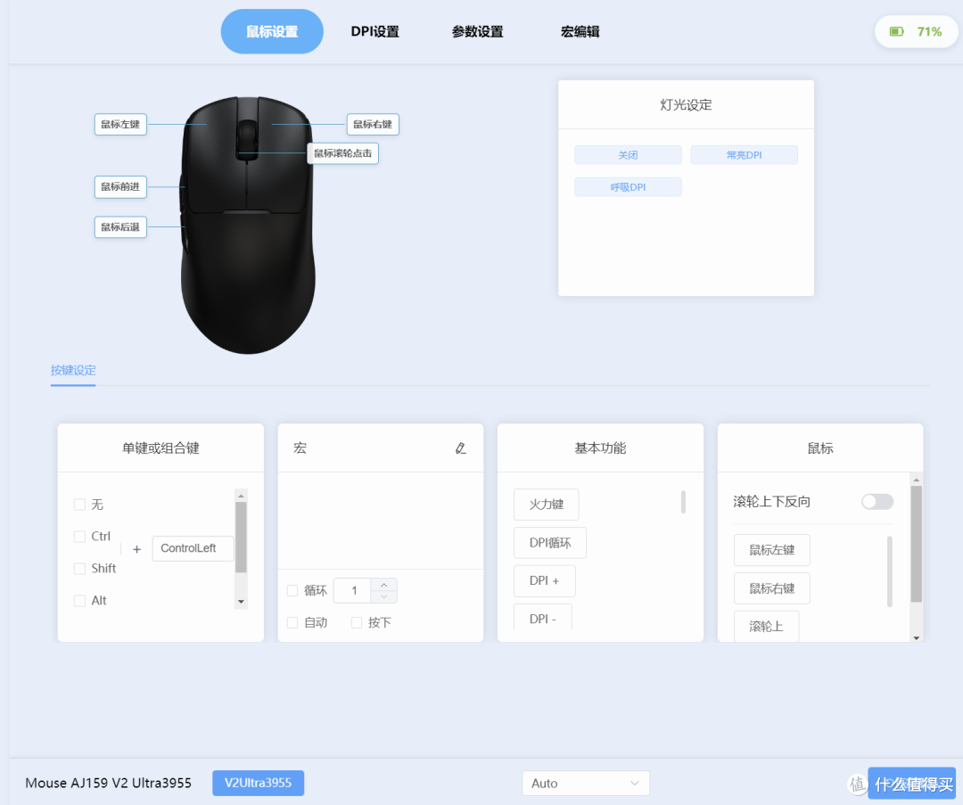Screen dimensions: 963x805
Task: Click scroll-up arrow in 鼠标 panel
Action: coord(917,480)
